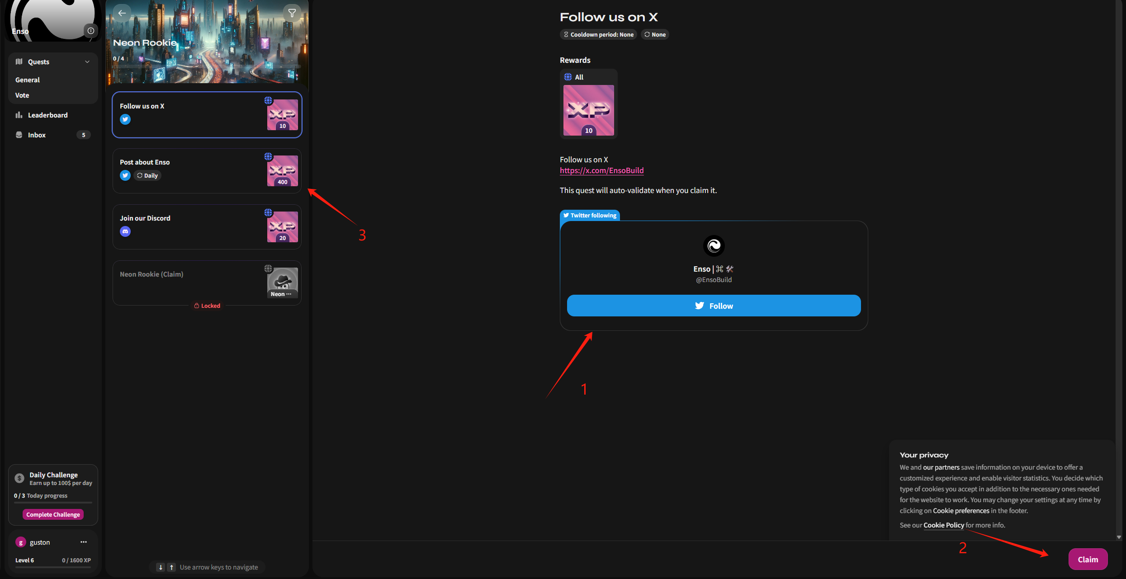Click the recurrence None badge
This screenshot has height=579, width=1126.
tap(655, 35)
